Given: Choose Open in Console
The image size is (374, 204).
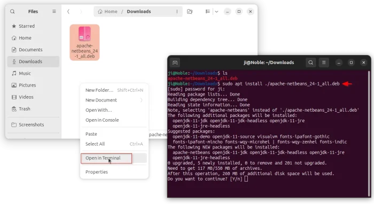Looking at the screenshot, I should coord(114,120).
